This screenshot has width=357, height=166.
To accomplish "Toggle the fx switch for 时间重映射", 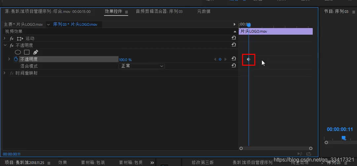I will (12, 73).
